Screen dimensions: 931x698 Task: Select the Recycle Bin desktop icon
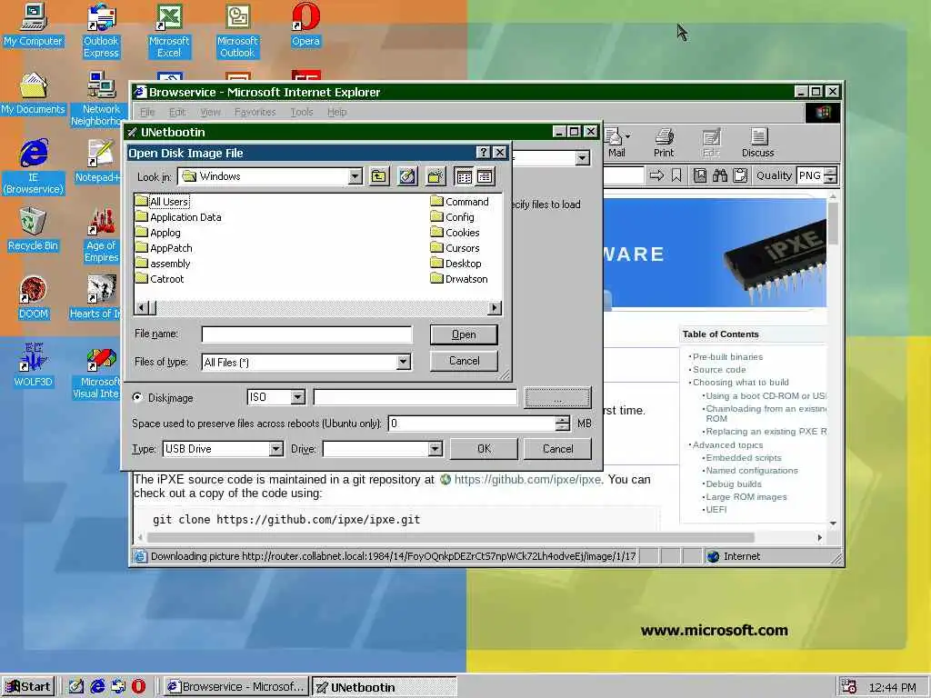(x=33, y=230)
